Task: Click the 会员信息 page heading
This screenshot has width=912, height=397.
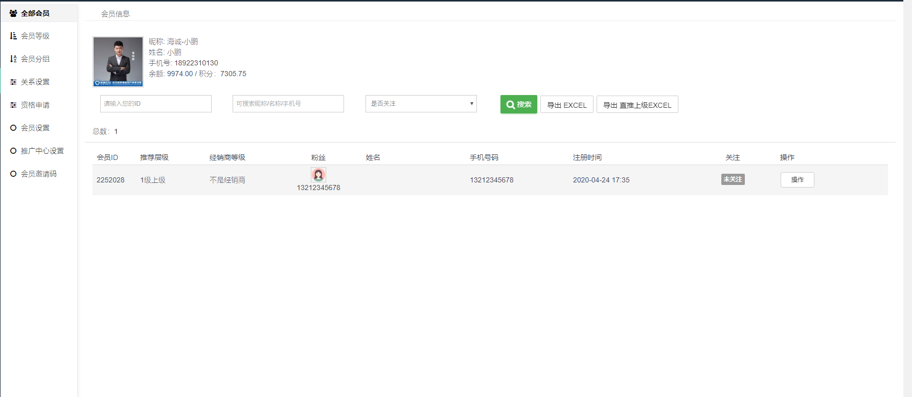Action: (116, 14)
